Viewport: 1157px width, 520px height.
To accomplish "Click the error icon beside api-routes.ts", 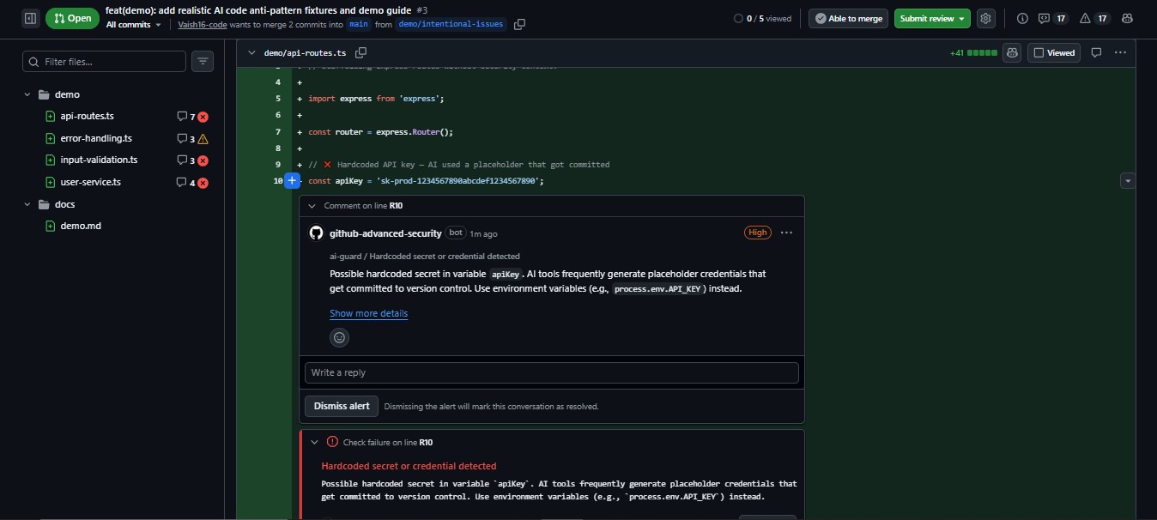I will (203, 117).
